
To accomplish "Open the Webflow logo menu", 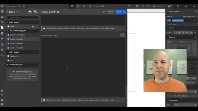I will [x=2, y=6].
